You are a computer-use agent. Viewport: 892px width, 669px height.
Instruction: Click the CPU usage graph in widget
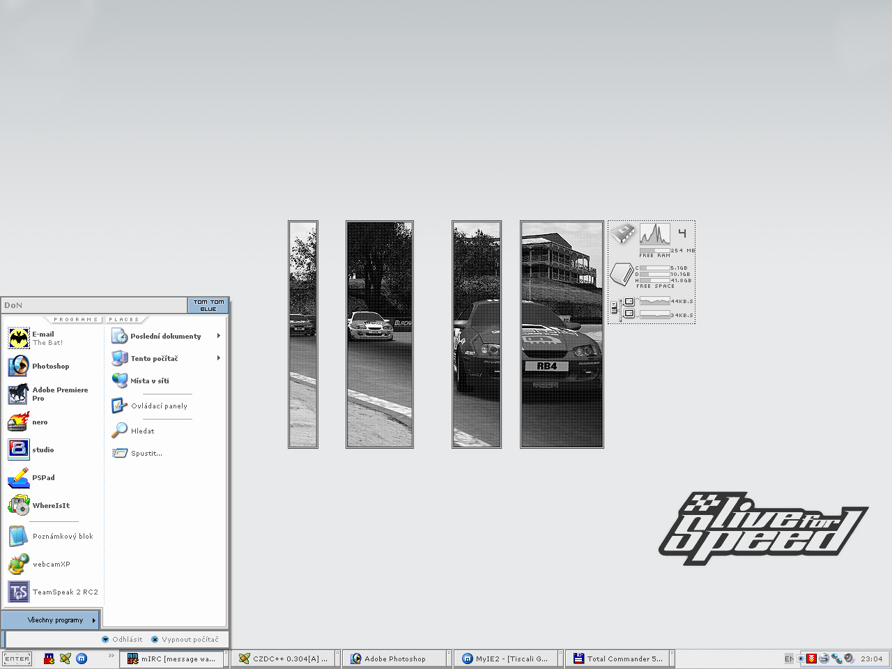pos(654,233)
